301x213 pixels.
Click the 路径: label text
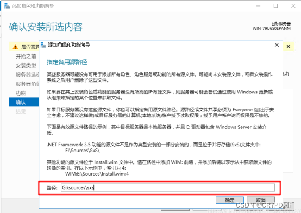pos(52,188)
